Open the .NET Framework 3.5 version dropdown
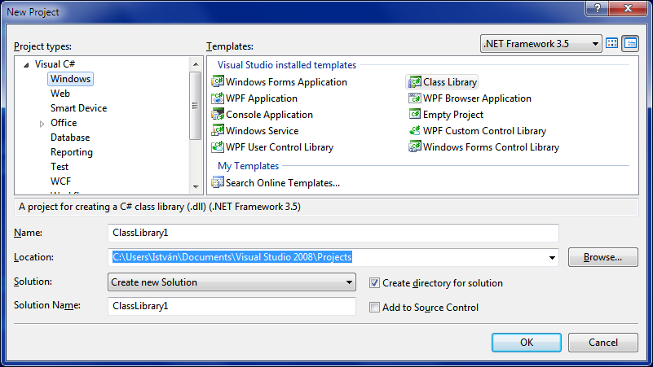 click(541, 44)
